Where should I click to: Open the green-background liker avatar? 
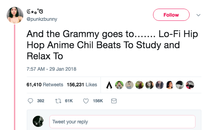pyautogui.click(x=119, y=85)
